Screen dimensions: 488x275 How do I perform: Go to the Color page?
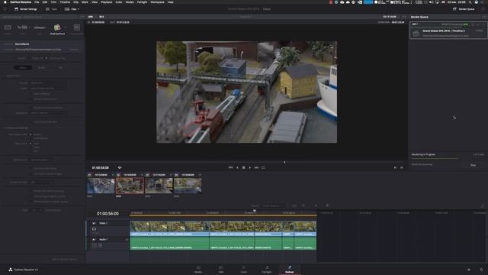[x=244, y=270]
